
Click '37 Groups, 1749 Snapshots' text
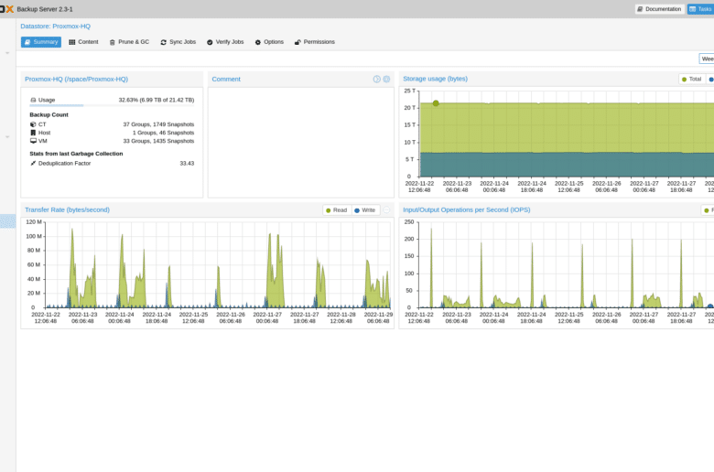click(158, 124)
